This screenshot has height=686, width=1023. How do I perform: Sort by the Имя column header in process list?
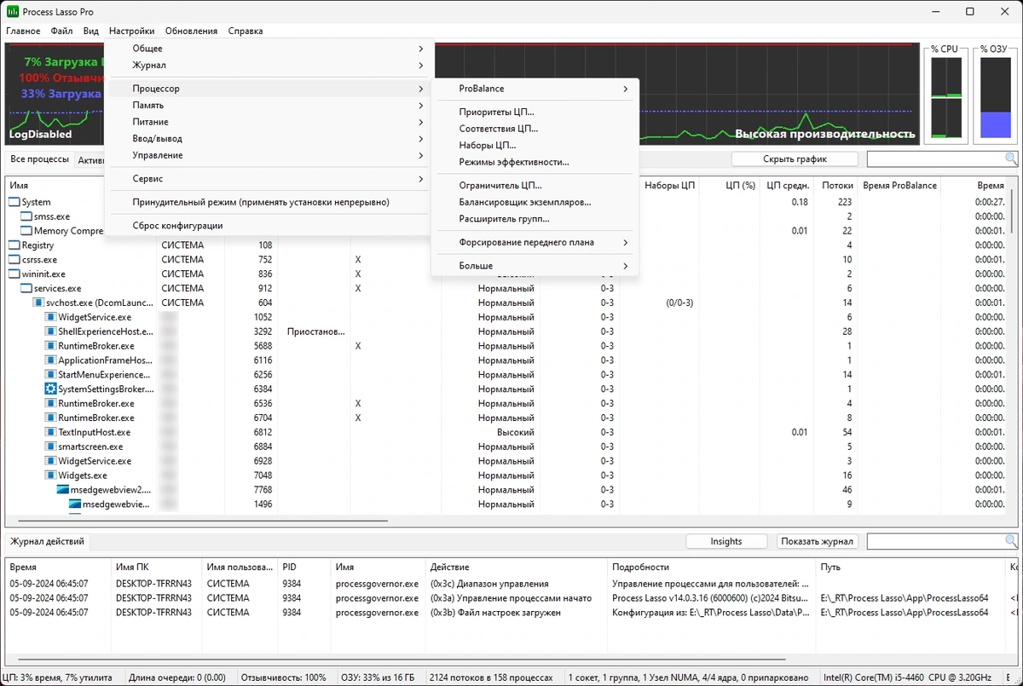(82, 185)
